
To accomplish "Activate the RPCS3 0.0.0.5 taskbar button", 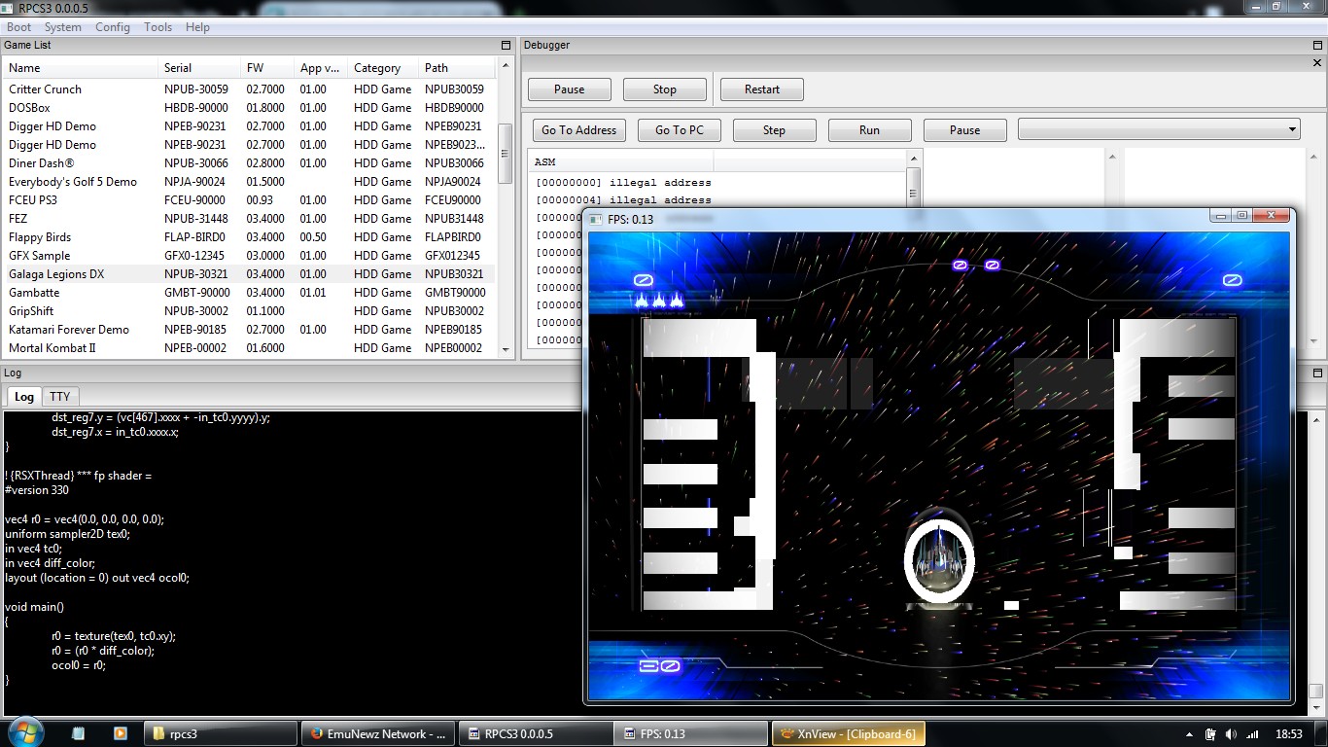I will (536, 733).
